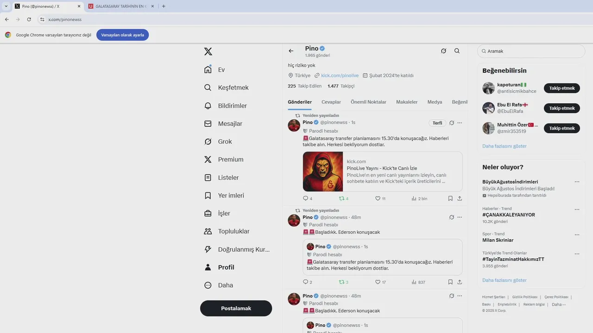Open a new Chrome tab
This screenshot has height=333, width=593.
tap(164, 6)
